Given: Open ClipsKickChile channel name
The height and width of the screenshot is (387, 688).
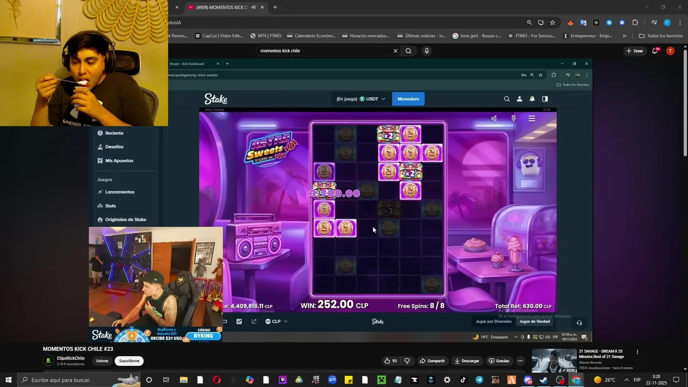Looking at the screenshot, I should [x=70, y=358].
